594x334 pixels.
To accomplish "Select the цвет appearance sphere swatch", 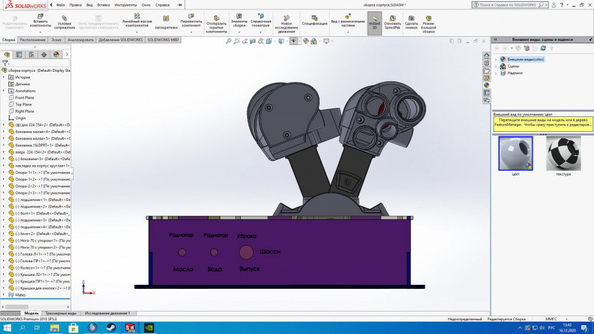I will coord(516,154).
